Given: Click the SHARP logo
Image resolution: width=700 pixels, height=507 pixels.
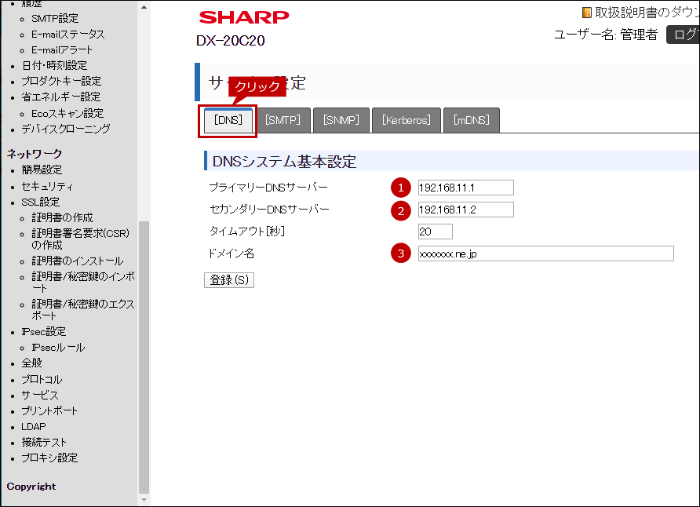Looking at the screenshot, I should (244, 17).
